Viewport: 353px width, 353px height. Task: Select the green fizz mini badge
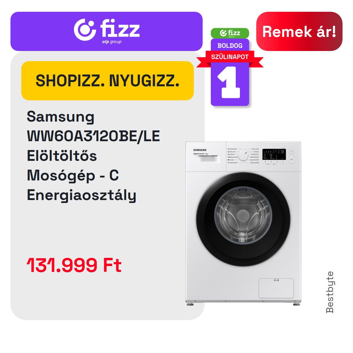point(230,33)
